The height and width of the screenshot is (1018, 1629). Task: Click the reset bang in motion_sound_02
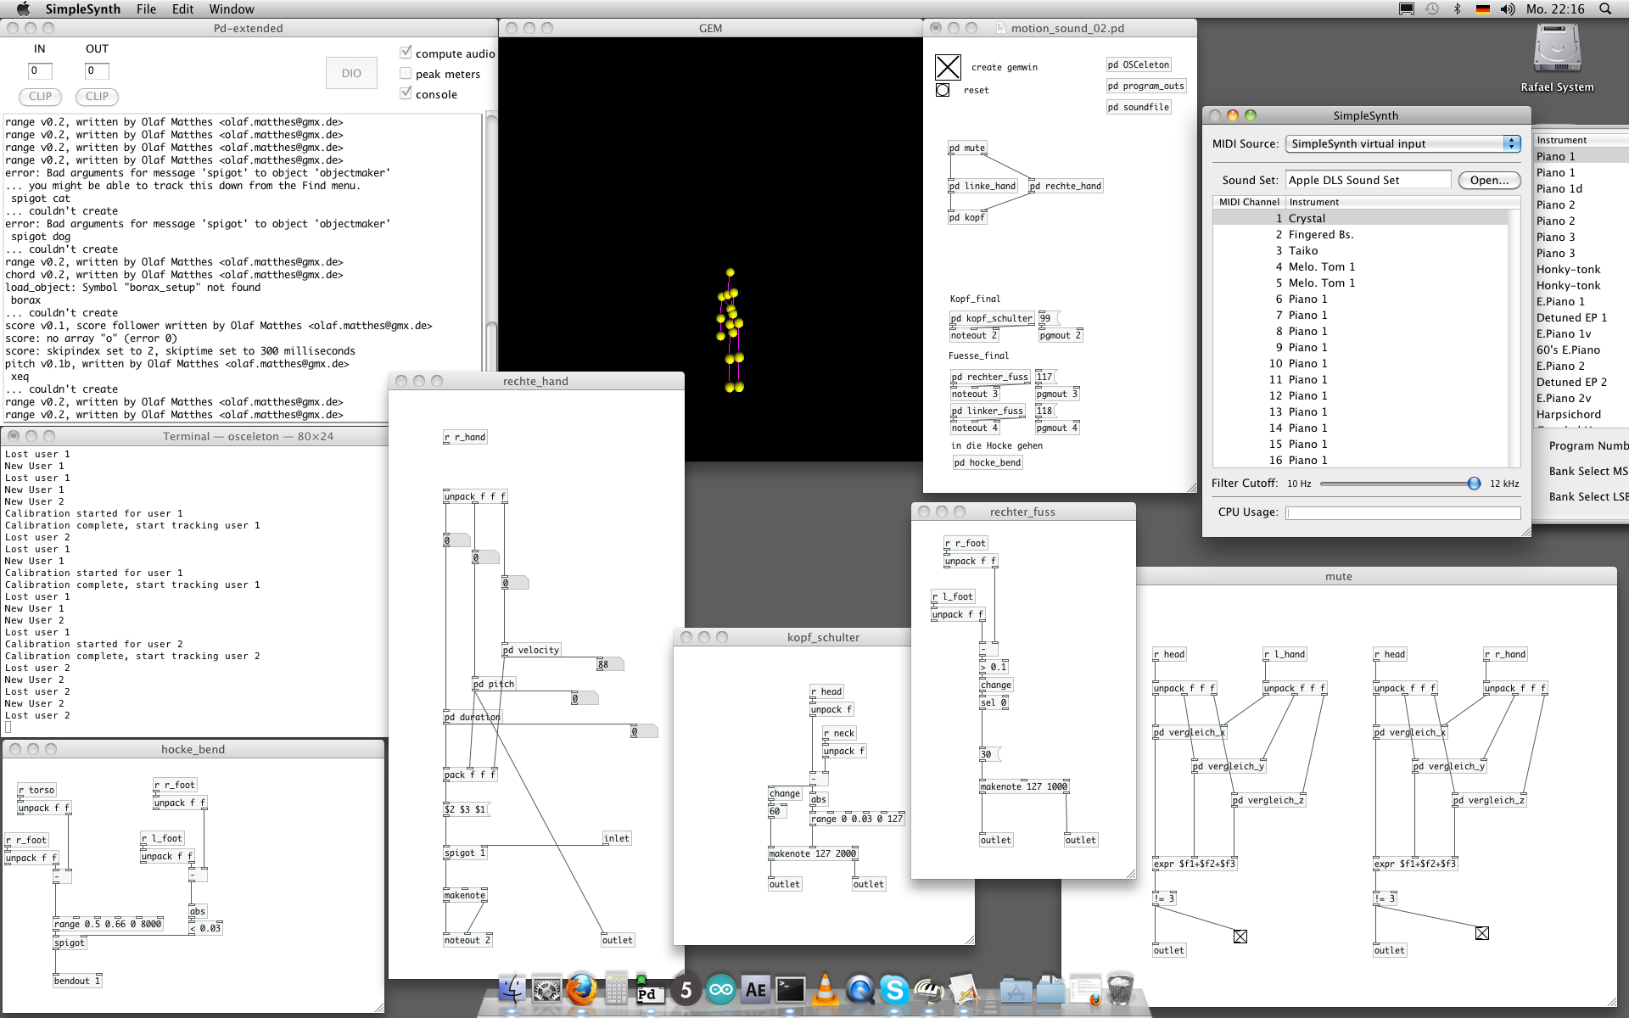(942, 90)
